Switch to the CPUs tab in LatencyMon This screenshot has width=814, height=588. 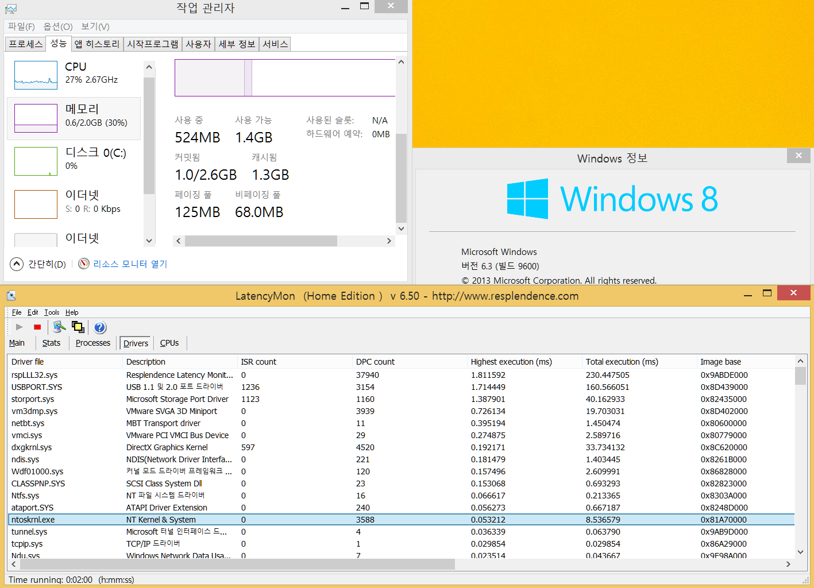[x=169, y=343]
